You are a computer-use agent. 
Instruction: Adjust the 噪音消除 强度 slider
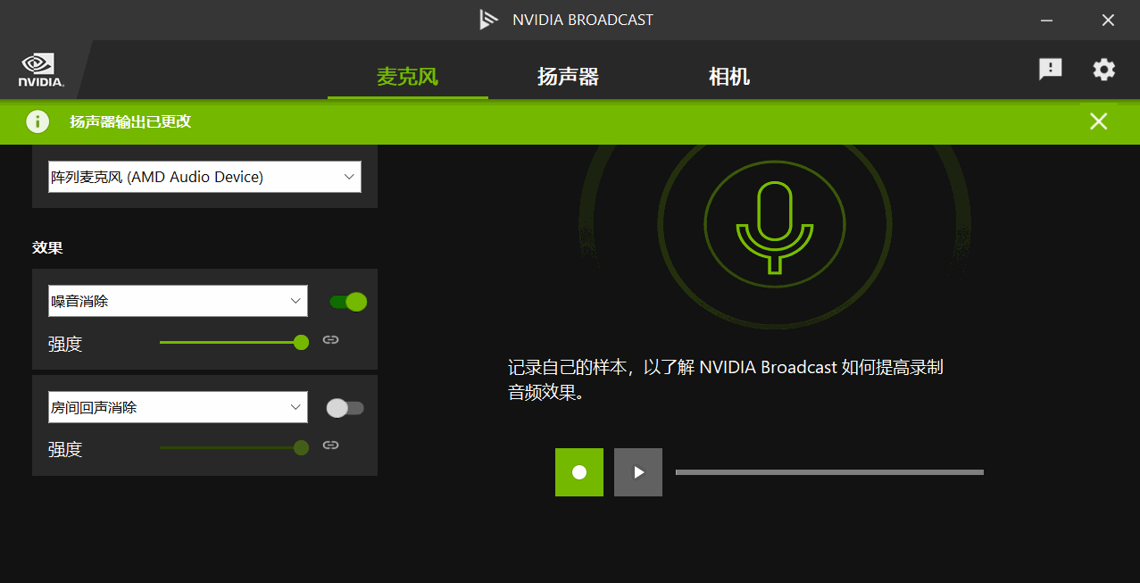pyautogui.click(x=234, y=342)
